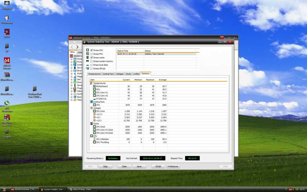Expand the System tree node in AIDA64 sidebar
This screenshot has width=307, height=192.
coord(72,65)
